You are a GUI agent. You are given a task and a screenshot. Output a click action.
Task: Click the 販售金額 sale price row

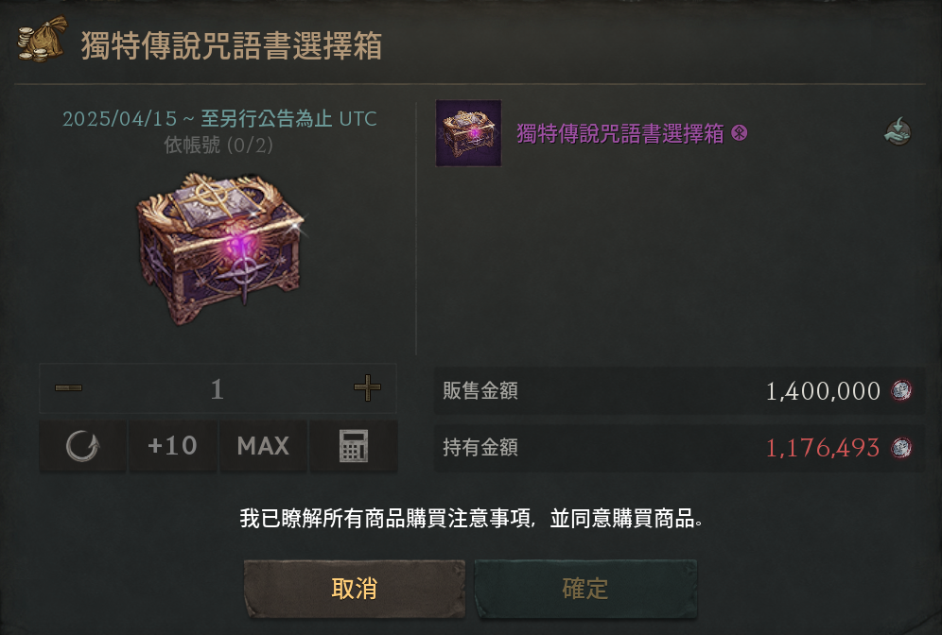pyautogui.click(x=679, y=390)
